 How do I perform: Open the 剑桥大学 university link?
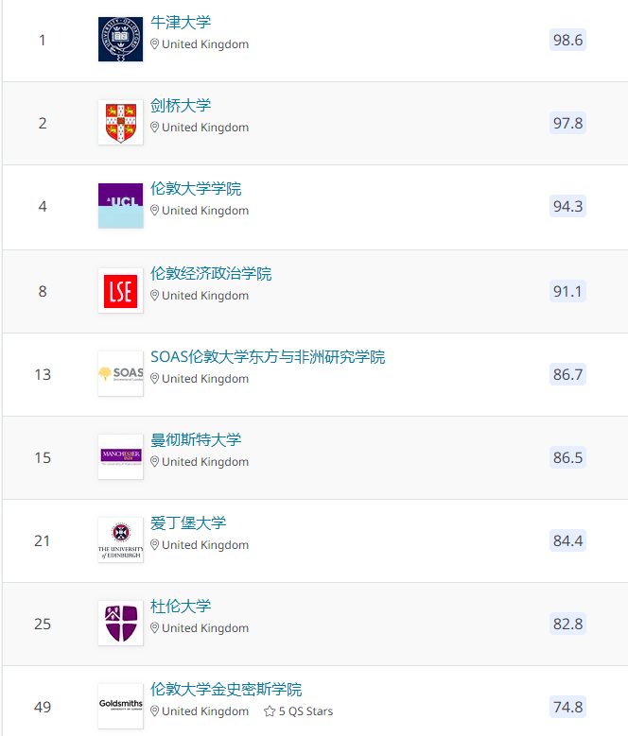tap(181, 106)
